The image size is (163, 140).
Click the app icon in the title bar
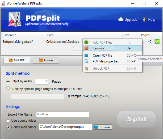[3, 3]
